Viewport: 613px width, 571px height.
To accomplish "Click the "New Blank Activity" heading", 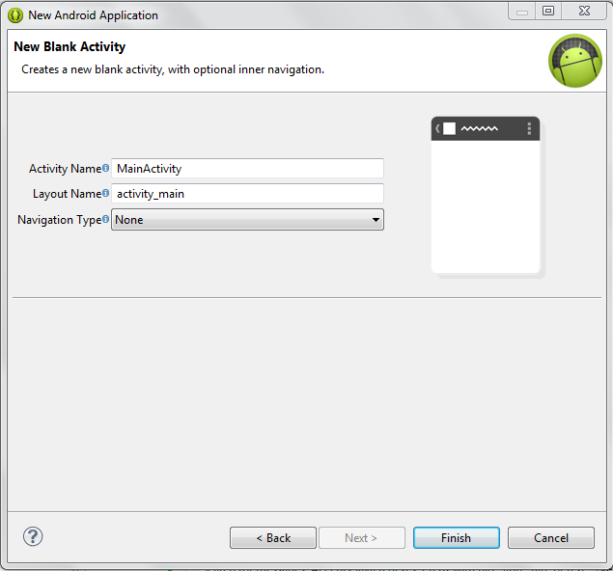I will click(70, 46).
